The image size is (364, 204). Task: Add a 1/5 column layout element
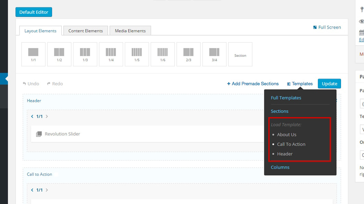click(x=137, y=54)
